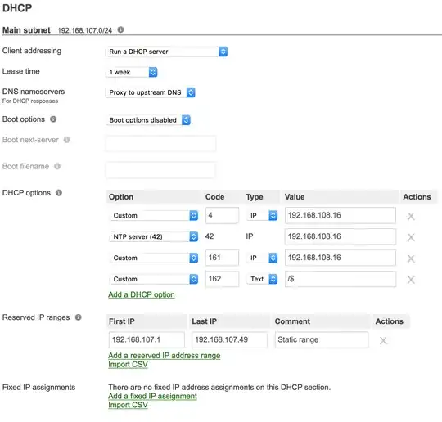Click Import CSV under Fixed IP assignments
Viewport: 442px width, 422px height.
[128, 405]
